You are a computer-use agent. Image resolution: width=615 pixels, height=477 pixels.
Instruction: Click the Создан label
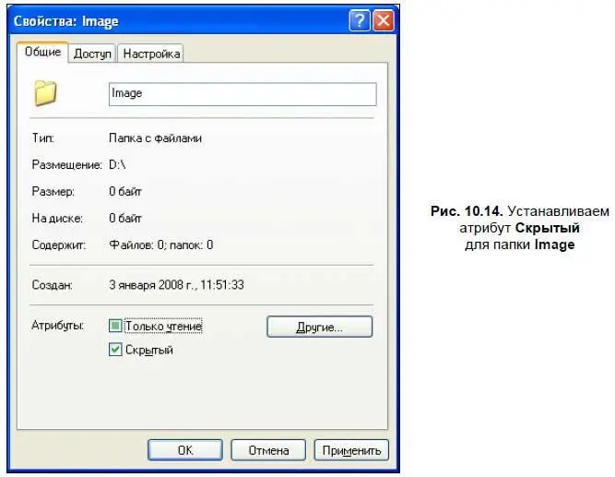53,284
